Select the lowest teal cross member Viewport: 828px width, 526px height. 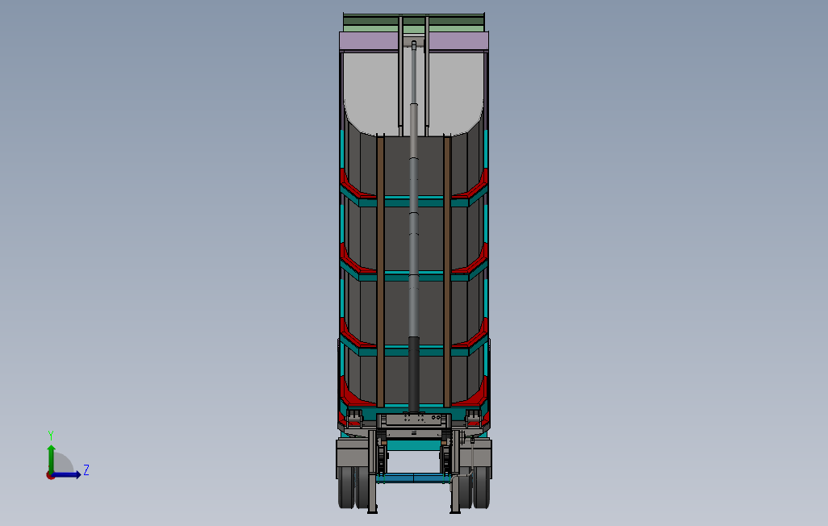413,350
